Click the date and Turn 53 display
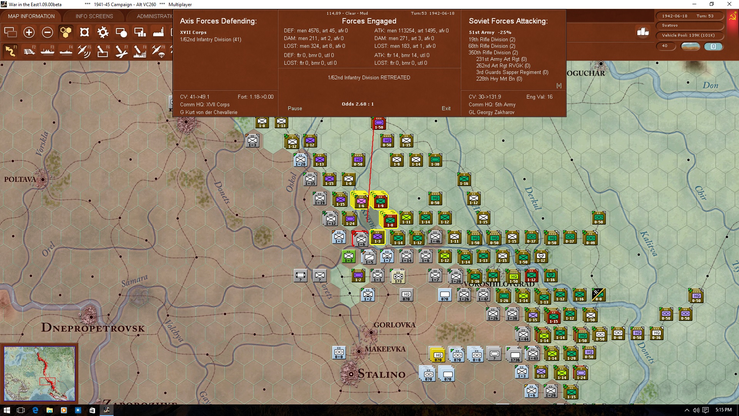739x416 pixels. click(689, 16)
